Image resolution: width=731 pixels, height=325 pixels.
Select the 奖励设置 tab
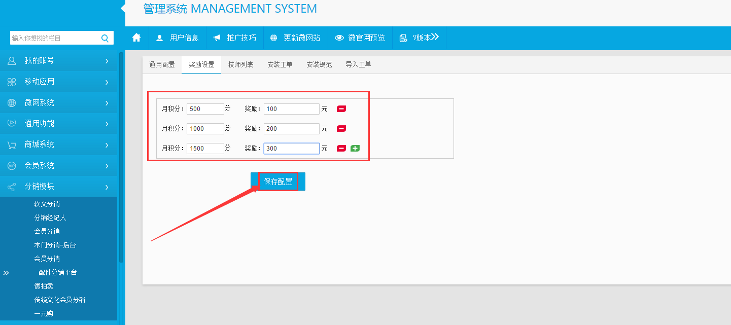pos(201,64)
